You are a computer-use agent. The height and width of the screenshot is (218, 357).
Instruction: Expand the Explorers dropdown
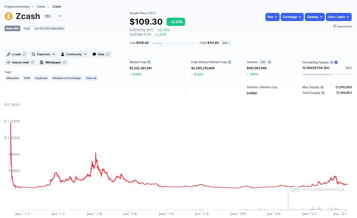(x=44, y=54)
